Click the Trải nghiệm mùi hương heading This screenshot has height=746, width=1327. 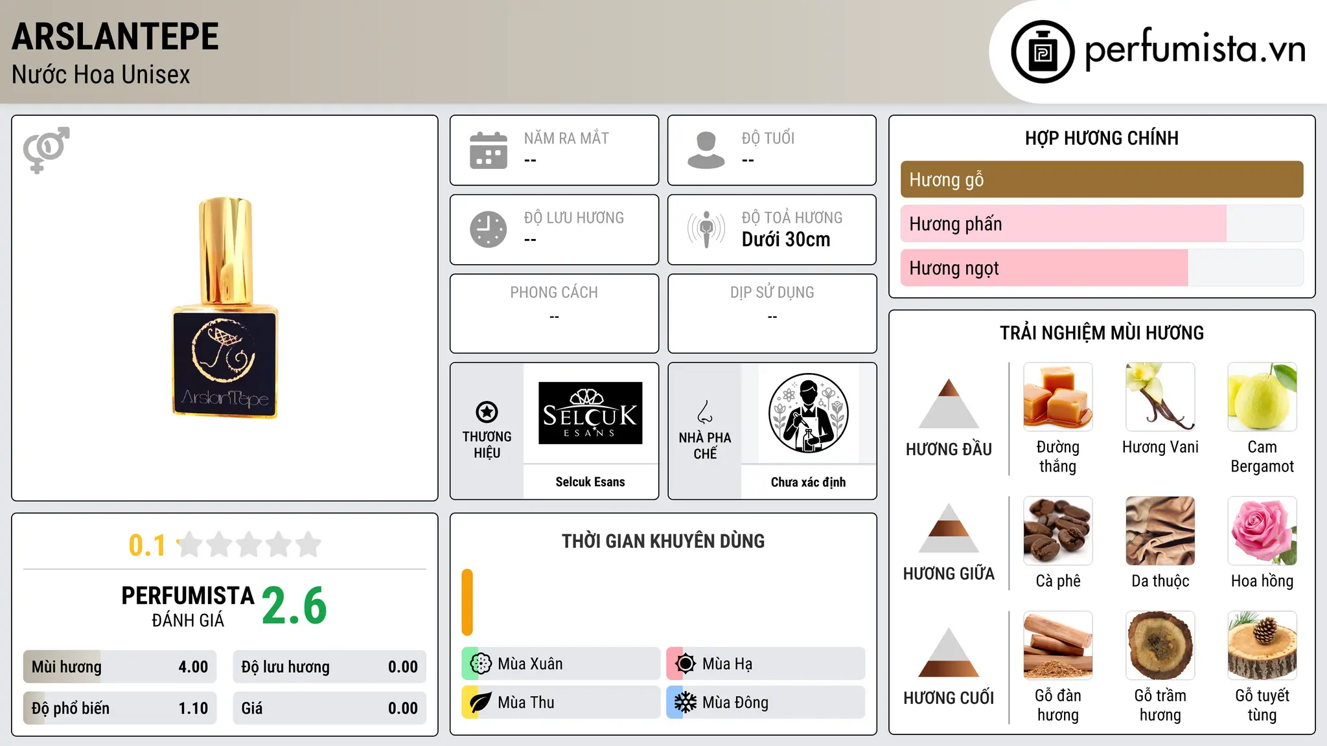(x=1102, y=333)
